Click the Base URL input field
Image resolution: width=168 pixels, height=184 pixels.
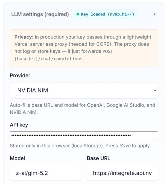pyautogui.click(x=122, y=173)
